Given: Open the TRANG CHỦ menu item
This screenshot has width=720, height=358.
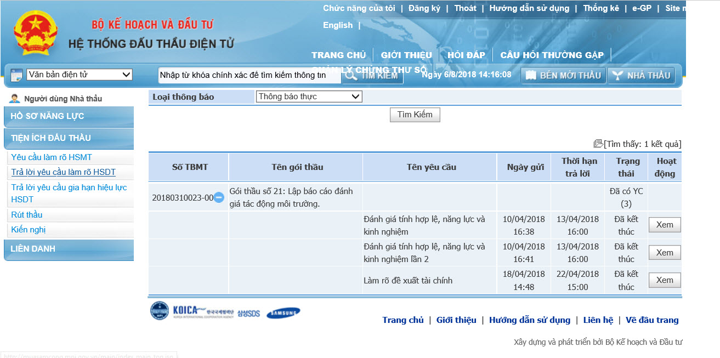Looking at the screenshot, I should pos(338,55).
